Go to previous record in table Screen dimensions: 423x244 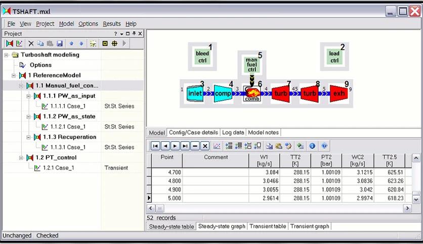tap(165, 146)
